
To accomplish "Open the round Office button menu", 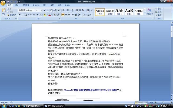I will pos(3,3).
